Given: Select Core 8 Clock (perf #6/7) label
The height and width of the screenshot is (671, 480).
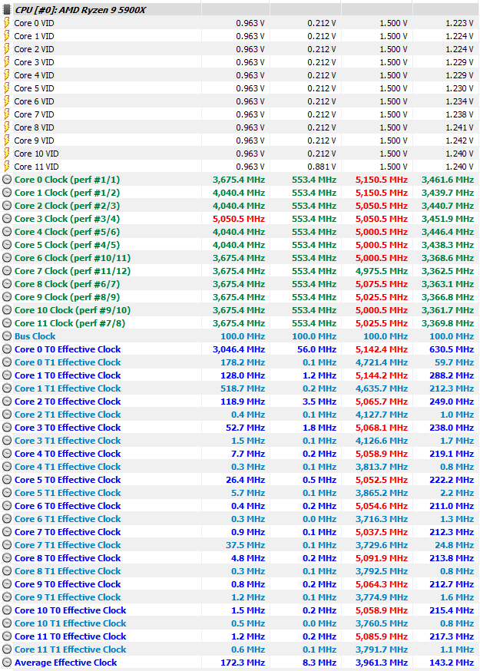Looking at the screenshot, I should click(68, 284).
